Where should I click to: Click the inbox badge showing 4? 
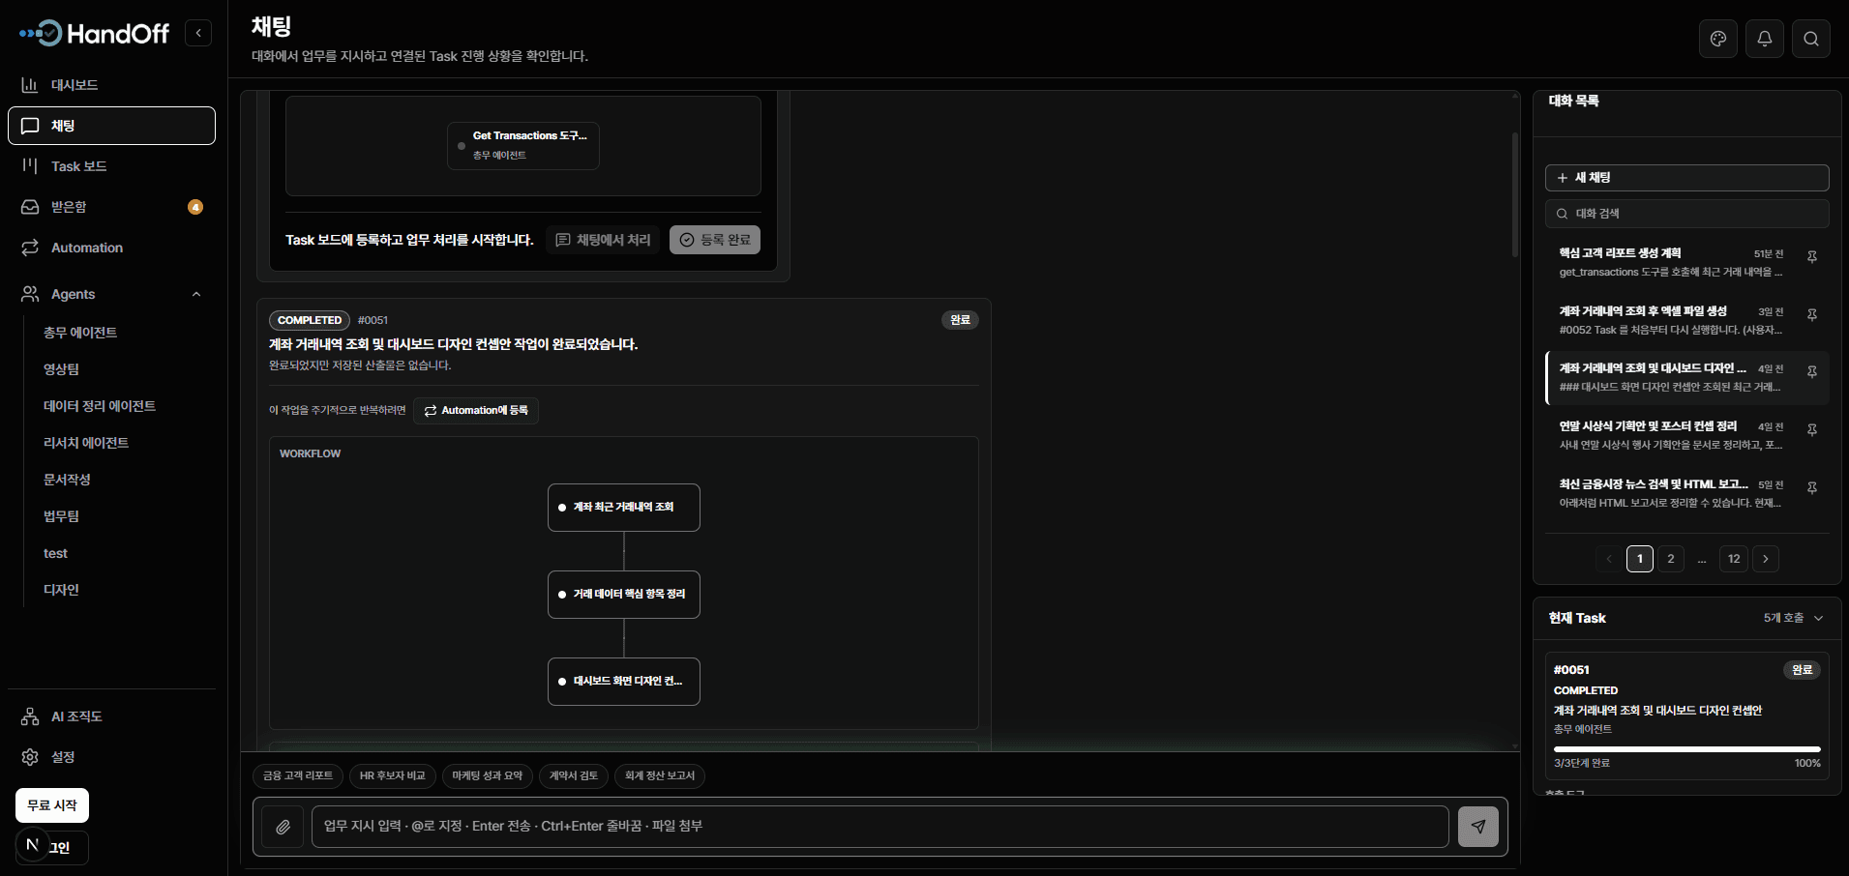195,207
